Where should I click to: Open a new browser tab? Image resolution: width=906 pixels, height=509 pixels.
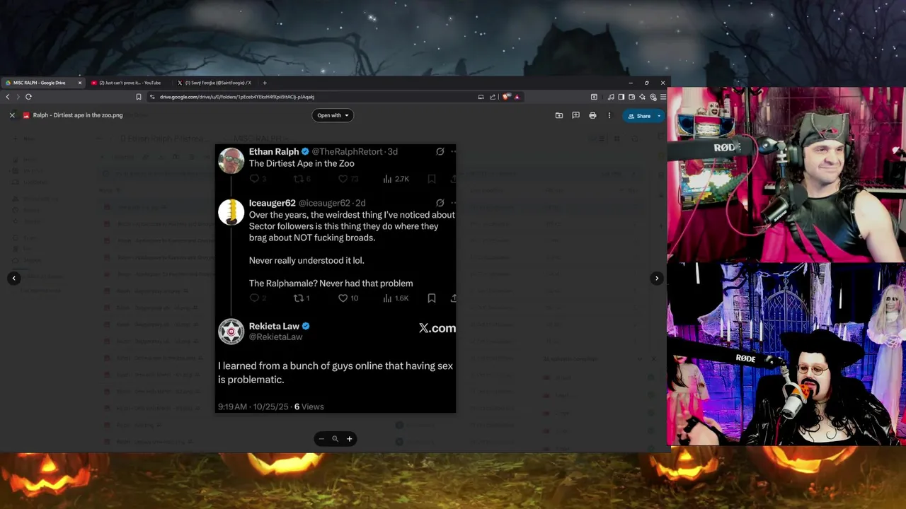pos(265,83)
